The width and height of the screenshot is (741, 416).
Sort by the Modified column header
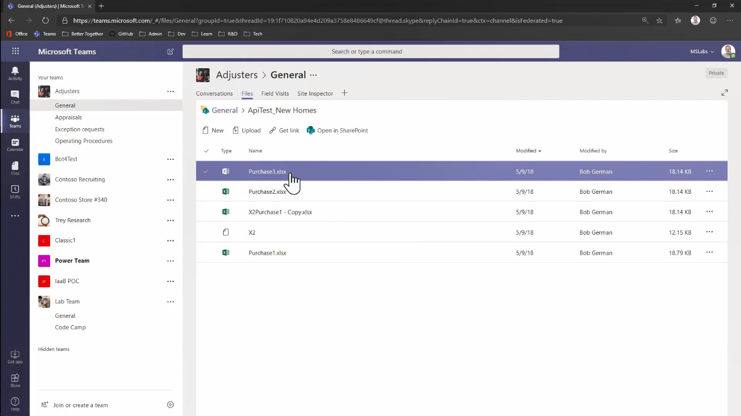(528, 151)
